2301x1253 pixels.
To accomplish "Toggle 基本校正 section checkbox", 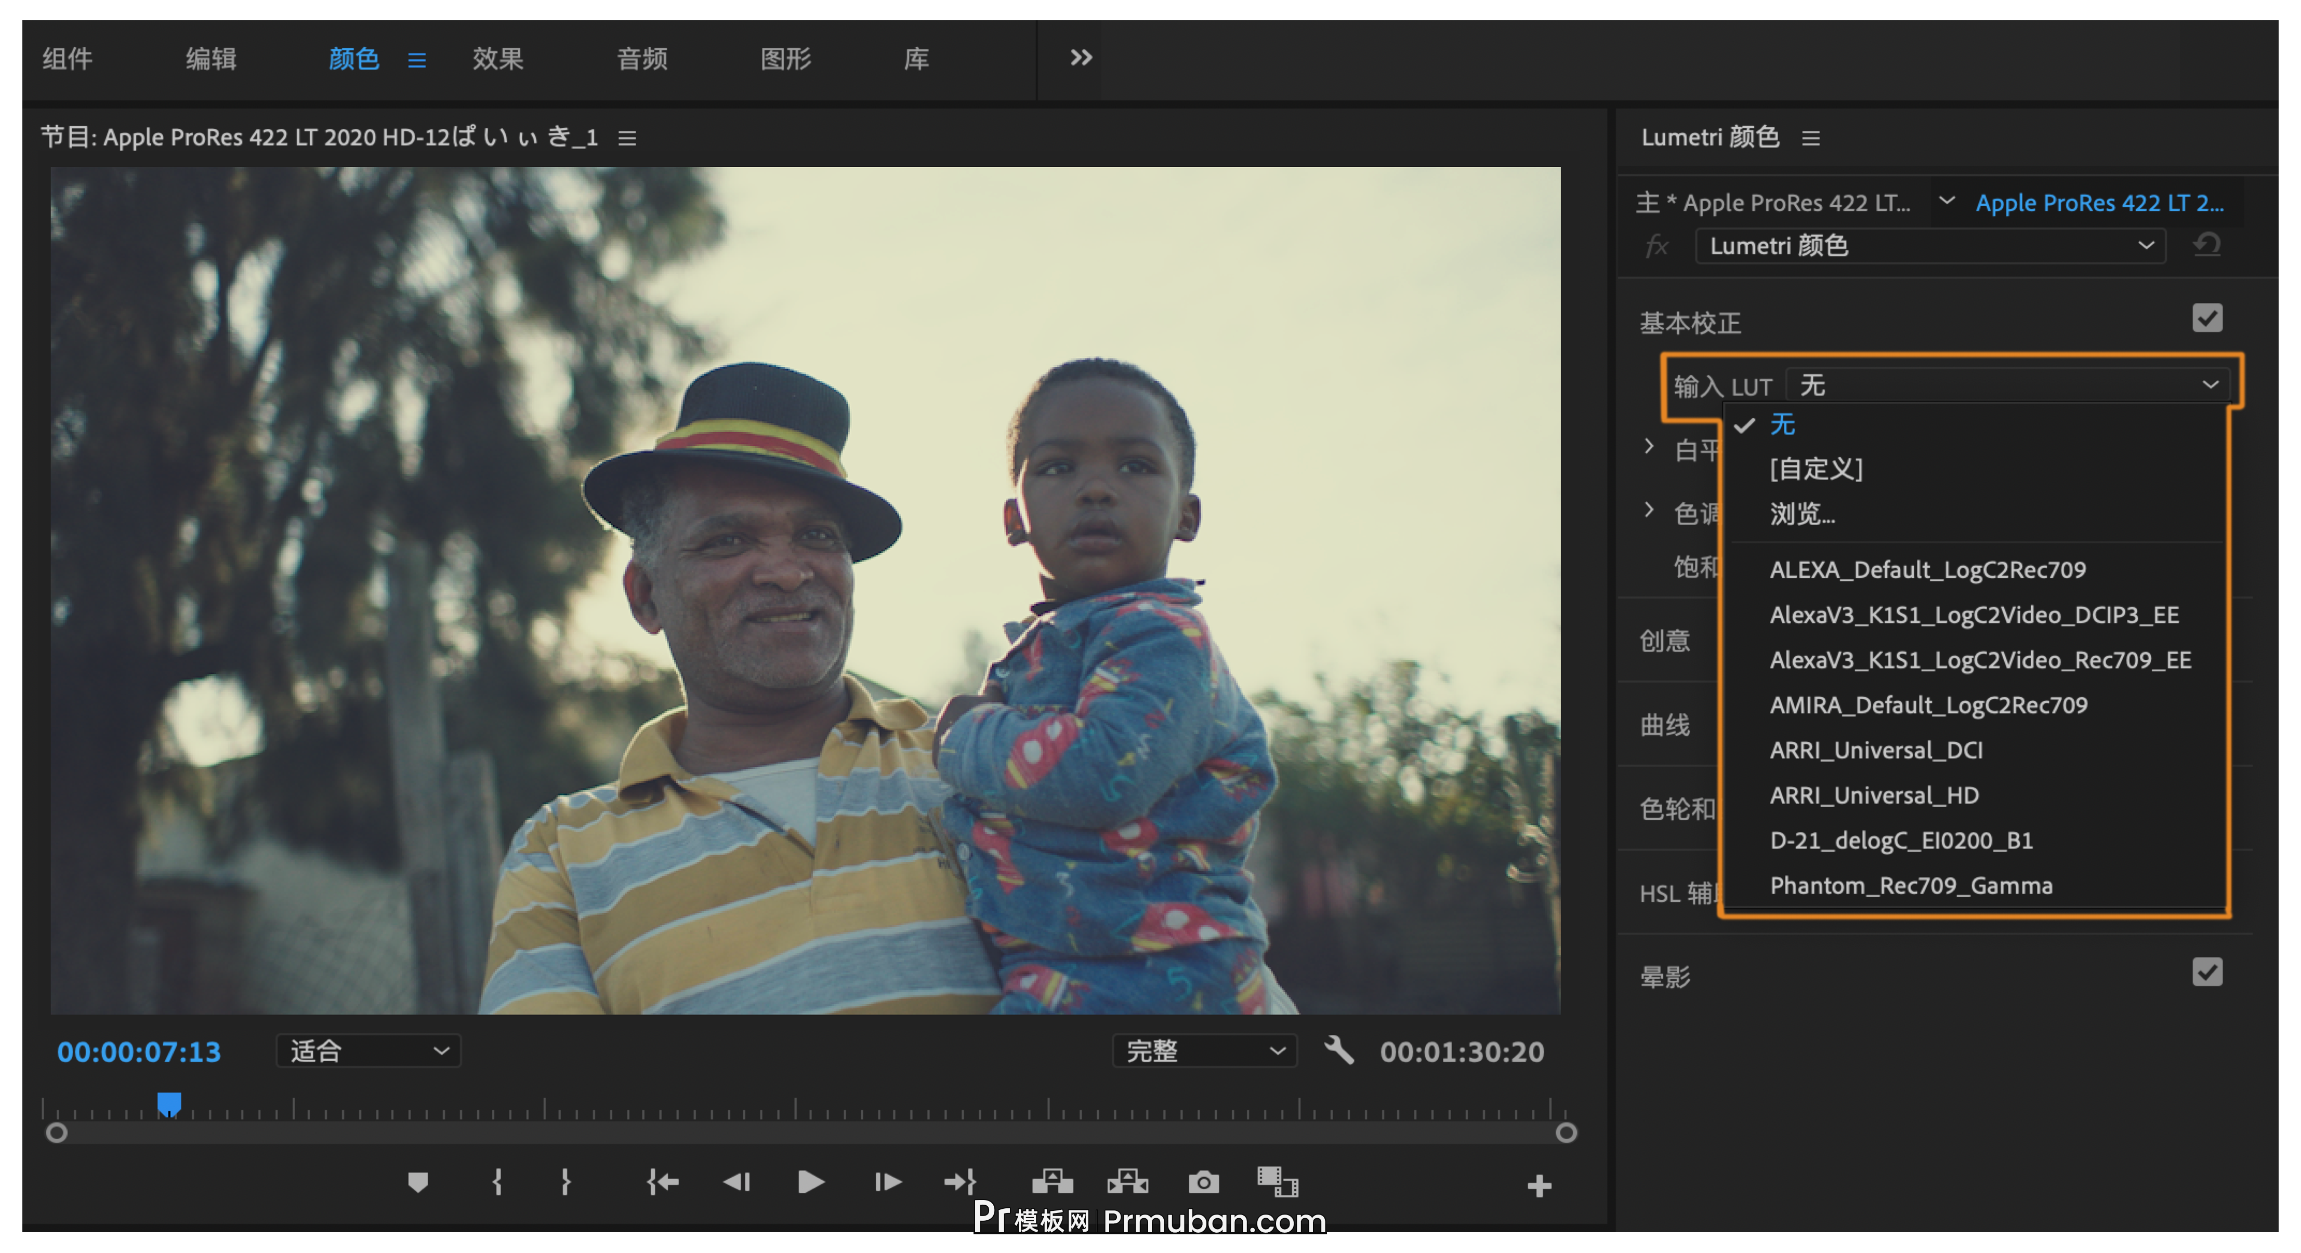I will (2207, 318).
